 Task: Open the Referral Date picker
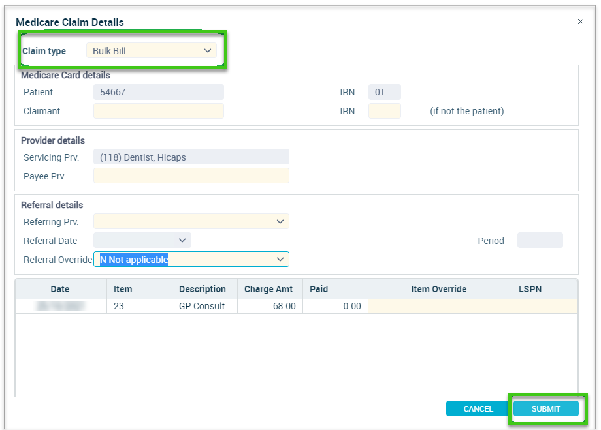click(x=182, y=241)
